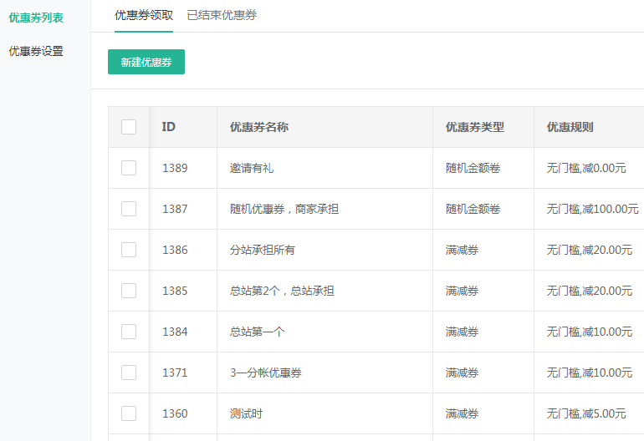The width and height of the screenshot is (644, 441).
Task: Check the box for coupon 1387
Action: click(x=129, y=209)
